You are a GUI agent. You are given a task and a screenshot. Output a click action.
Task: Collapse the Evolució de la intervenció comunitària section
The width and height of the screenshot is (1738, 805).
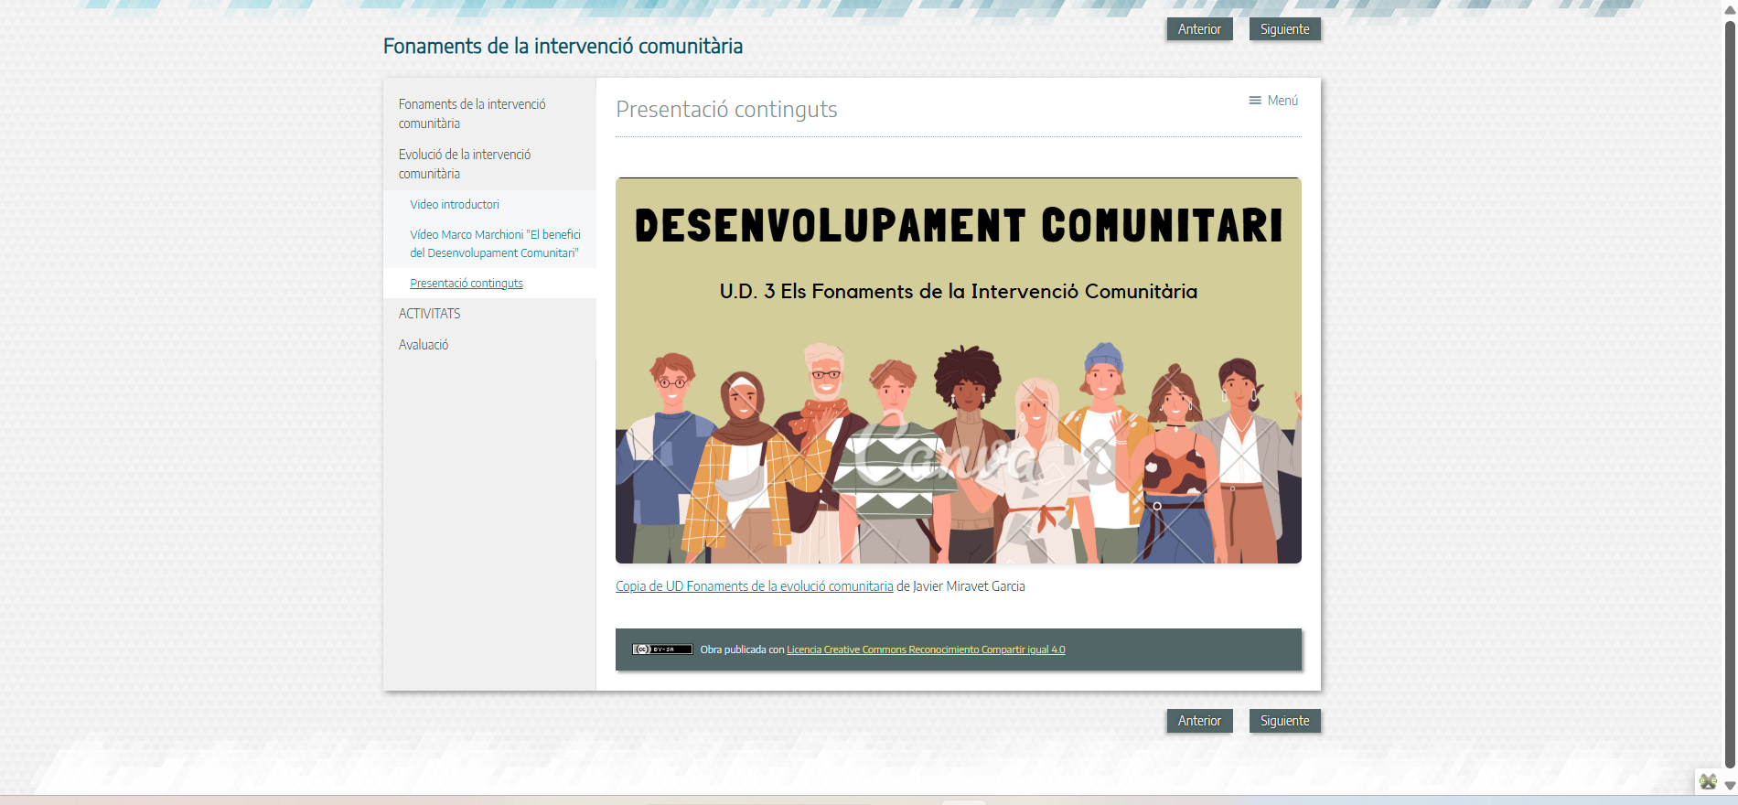click(465, 164)
